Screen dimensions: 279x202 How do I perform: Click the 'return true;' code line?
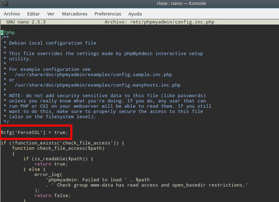[x=51, y=164]
